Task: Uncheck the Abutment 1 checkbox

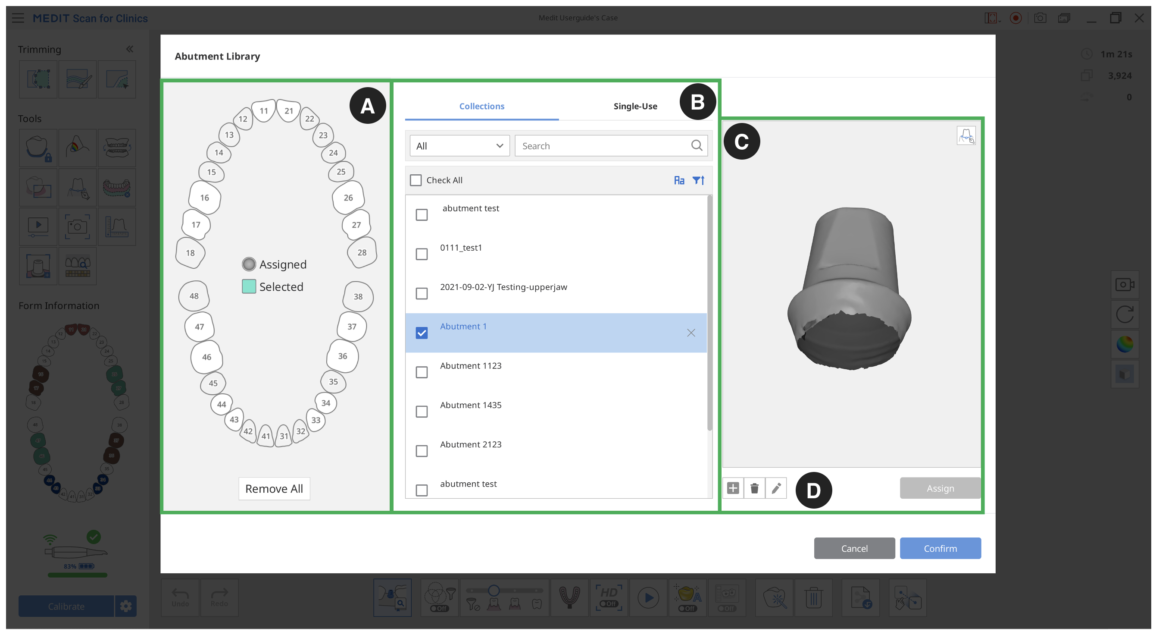Action: click(422, 333)
